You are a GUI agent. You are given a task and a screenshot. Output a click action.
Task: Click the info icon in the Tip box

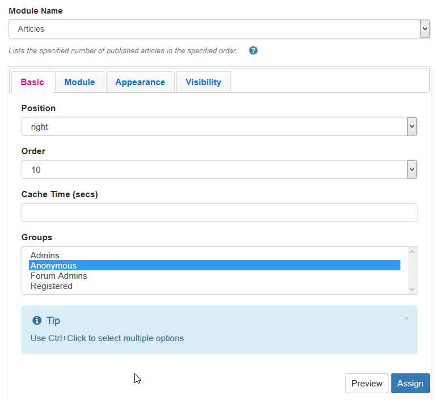pyautogui.click(x=37, y=321)
